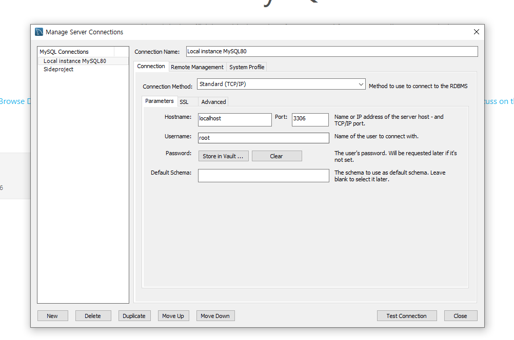Click the Close button at bottom
514x340 pixels.
point(460,316)
